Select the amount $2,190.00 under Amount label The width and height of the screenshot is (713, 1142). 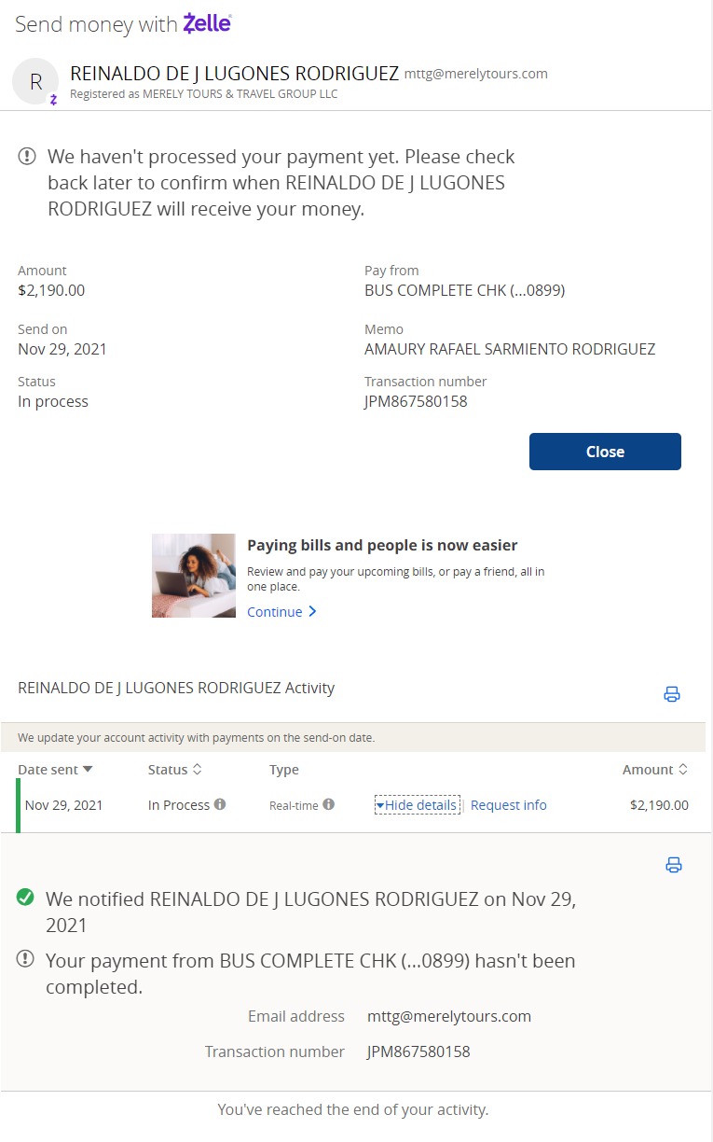(51, 290)
